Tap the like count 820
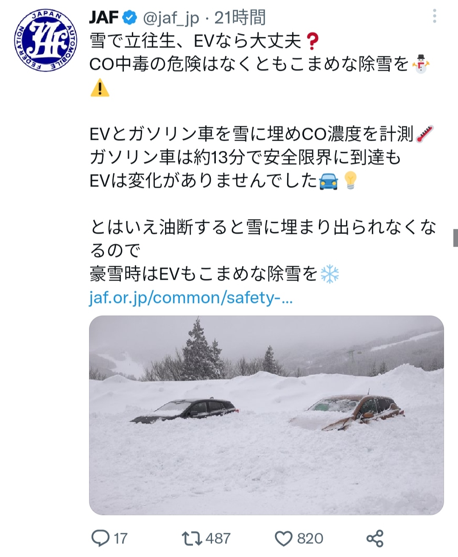This screenshot has width=458, height=557. 310,539
